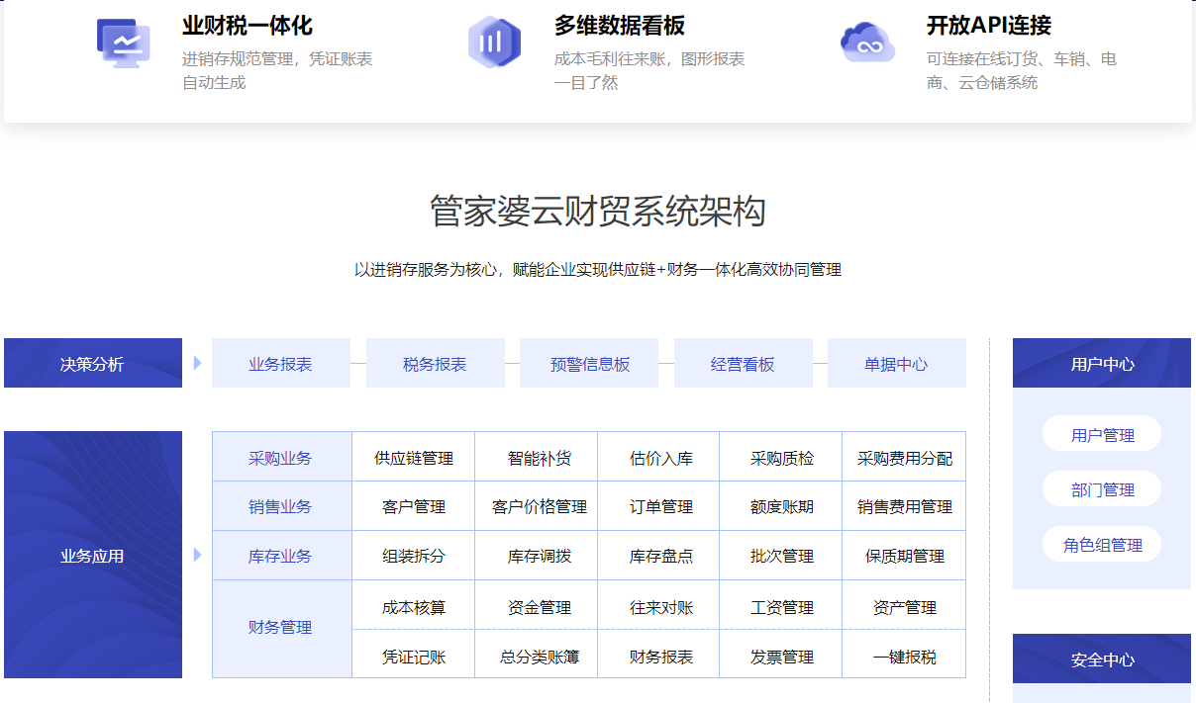Screen dimensions: 1196x703
Task: Click the 多维数据看板 hexagon bar chart icon
Action: coord(494,43)
